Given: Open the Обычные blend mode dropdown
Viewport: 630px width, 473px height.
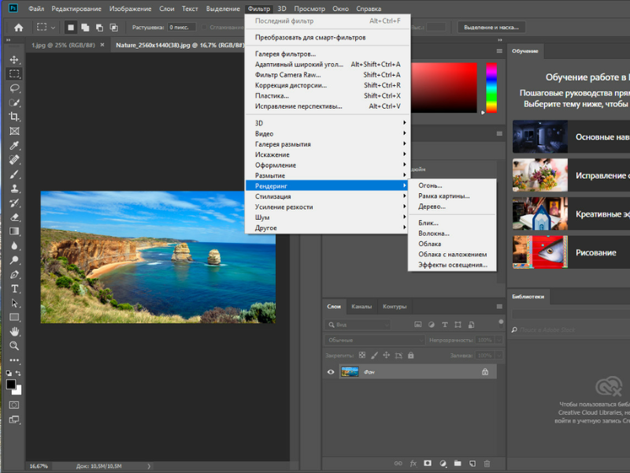Looking at the screenshot, I should click(x=373, y=340).
